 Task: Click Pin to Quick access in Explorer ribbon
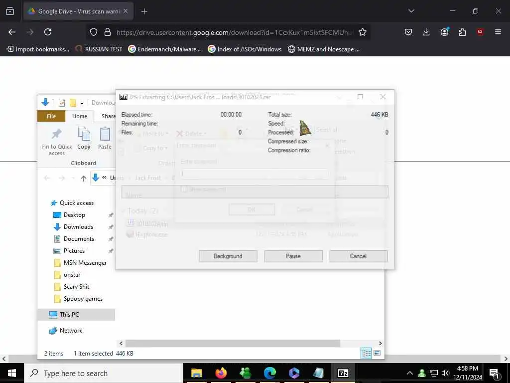(x=57, y=141)
